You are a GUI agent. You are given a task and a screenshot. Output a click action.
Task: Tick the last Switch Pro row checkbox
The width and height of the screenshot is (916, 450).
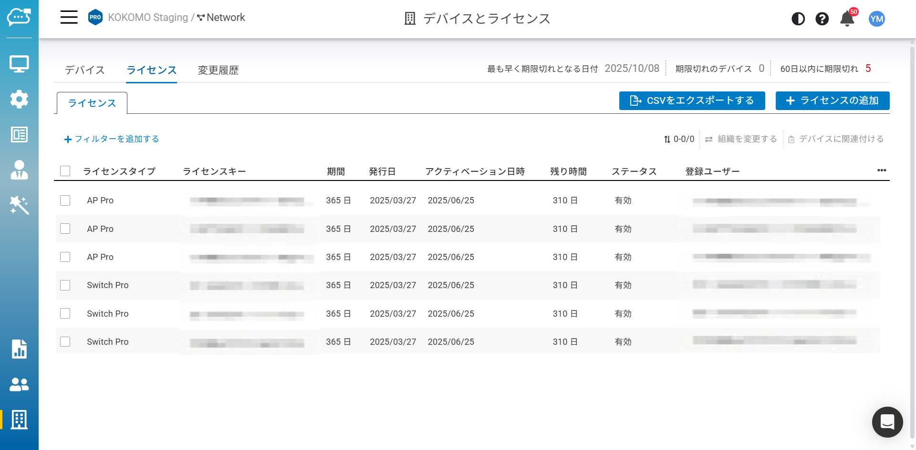(x=65, y=342)
